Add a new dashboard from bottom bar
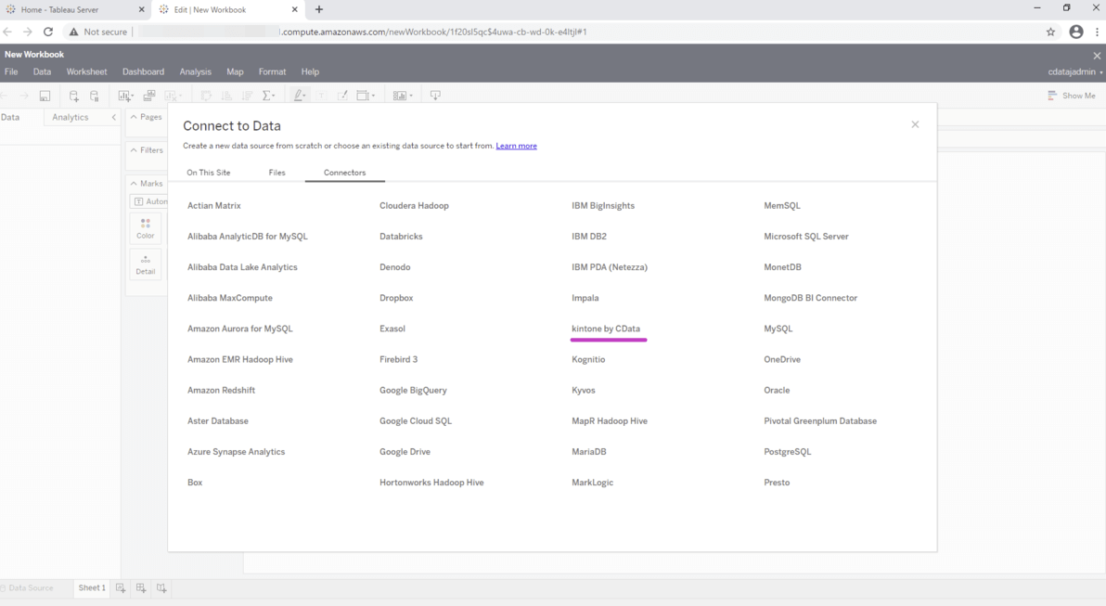This screenshot has width=1106, height=606. pos(141,588)
